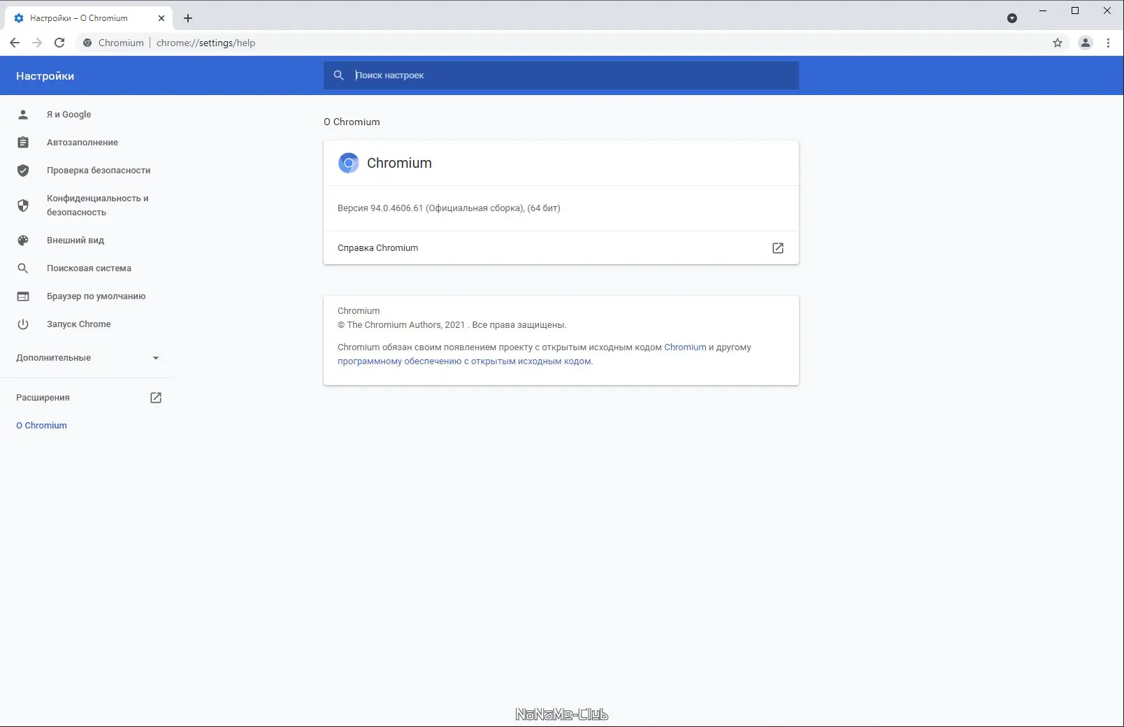
Task: Click the Chromium open source project link
Action: (685, 347)
